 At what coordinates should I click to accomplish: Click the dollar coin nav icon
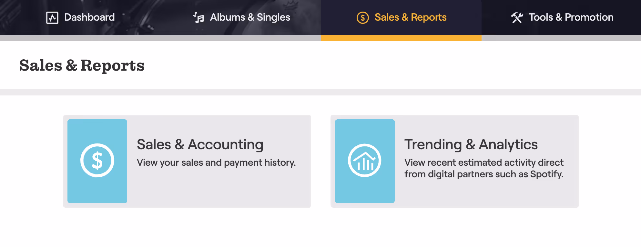(363, 17)
